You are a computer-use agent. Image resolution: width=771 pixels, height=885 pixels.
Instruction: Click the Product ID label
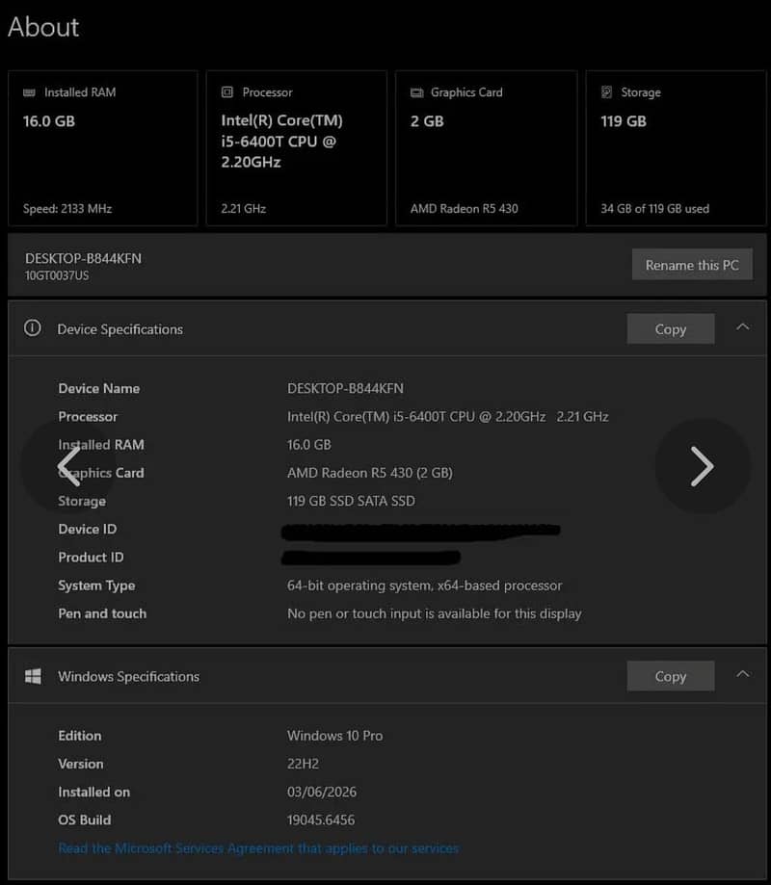click(x=91, y=557)
